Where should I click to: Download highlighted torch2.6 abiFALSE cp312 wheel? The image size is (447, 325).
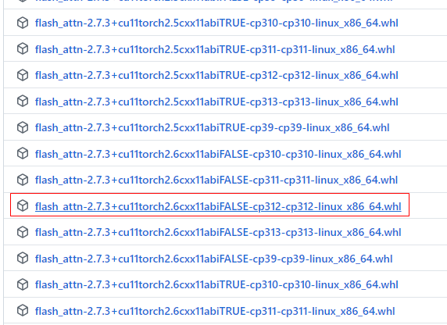(218, 206)
